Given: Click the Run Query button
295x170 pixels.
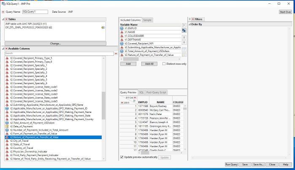Looking at the screenshot, I should 231,165.
